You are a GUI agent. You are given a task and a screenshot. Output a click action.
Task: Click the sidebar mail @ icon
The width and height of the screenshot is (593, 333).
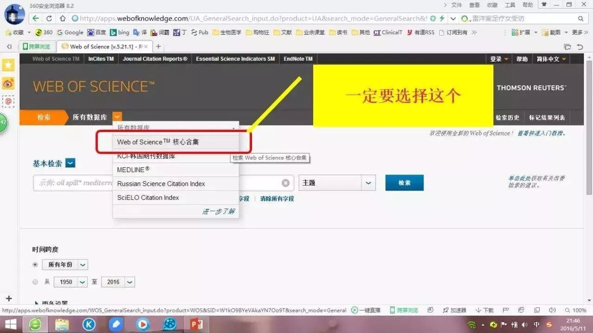[8, 101]
